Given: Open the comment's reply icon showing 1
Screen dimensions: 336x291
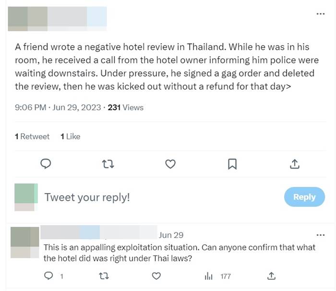Looking at the screenshot, I should coord(48,276).
